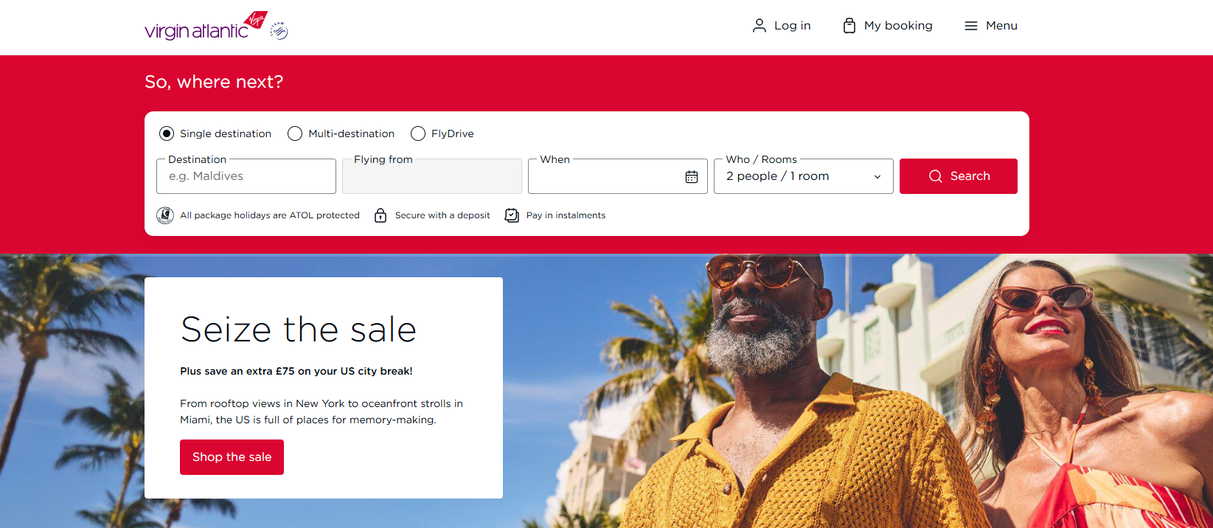Select the Single destination radio button
The image size is (1213, 528).
(x=167, y=133)
